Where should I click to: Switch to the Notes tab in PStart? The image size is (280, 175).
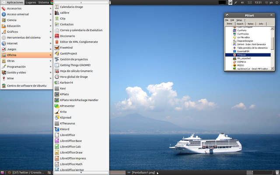pyautogui.click(x=251, y=24)
